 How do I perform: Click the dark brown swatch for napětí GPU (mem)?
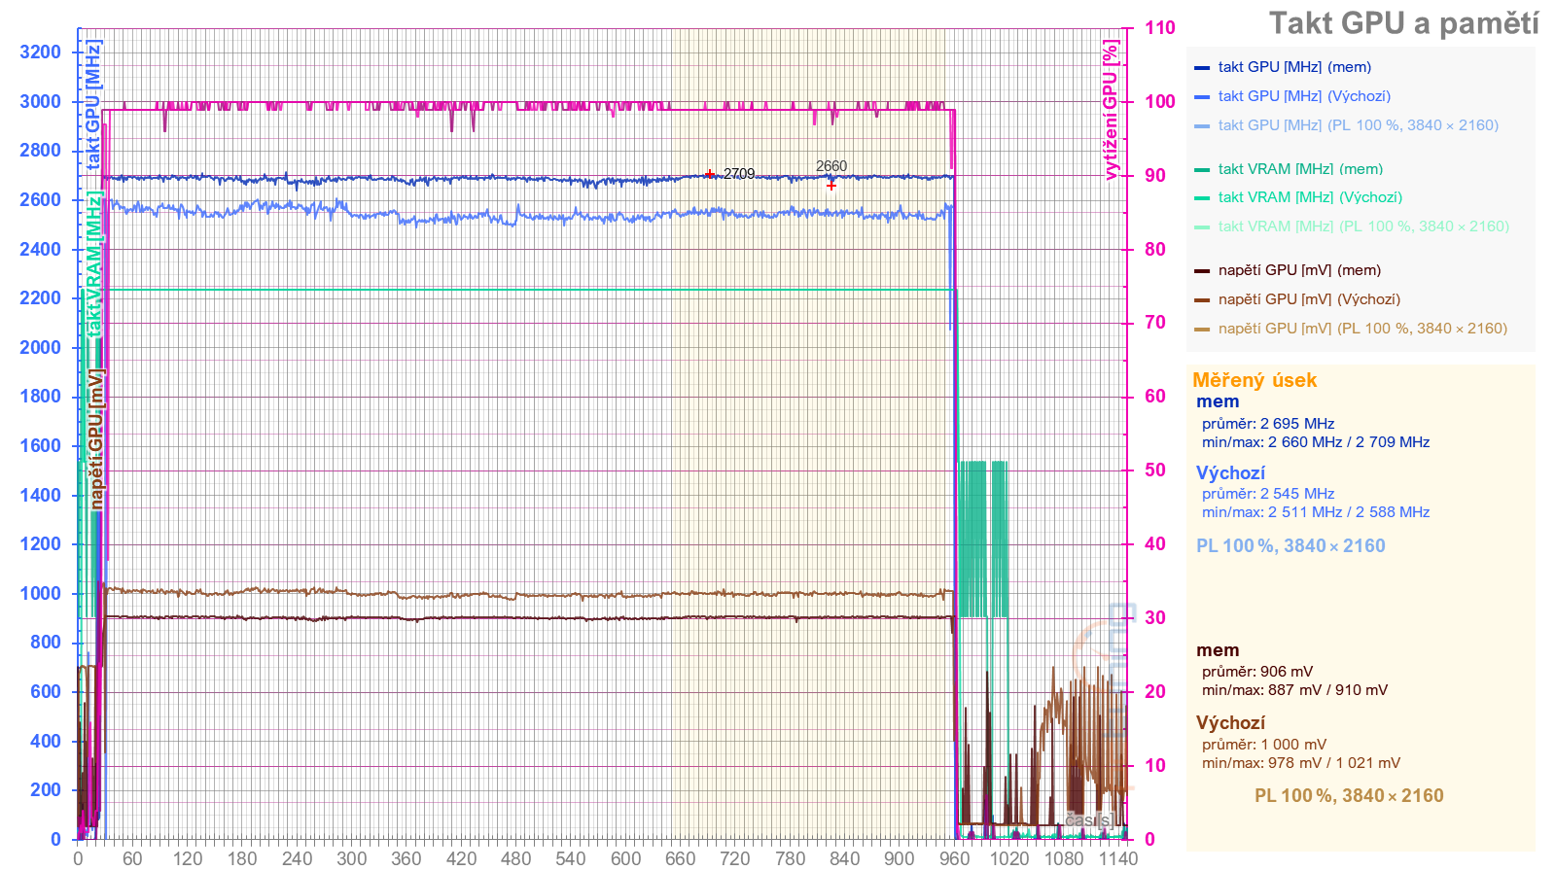(x=1202, y=271)
